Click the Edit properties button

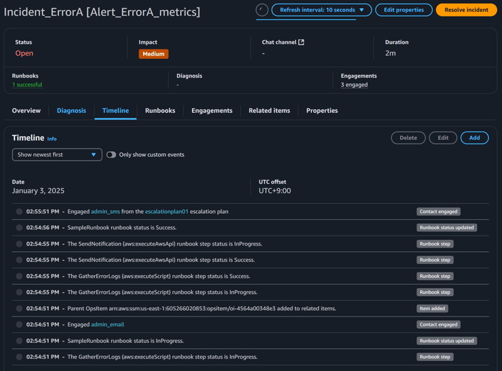pyautogui.click(x=403, y=9)
